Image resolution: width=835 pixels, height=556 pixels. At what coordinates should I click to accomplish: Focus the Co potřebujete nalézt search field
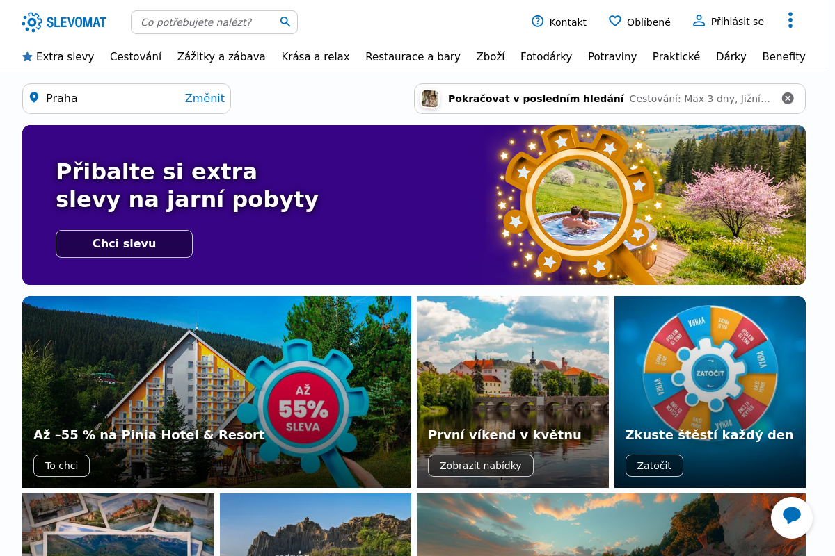tap(205, 22)
